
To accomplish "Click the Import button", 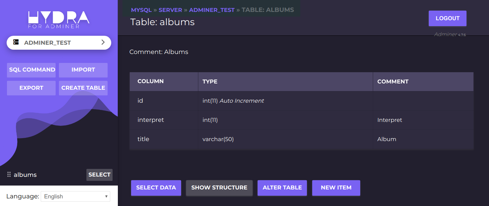I will click(x=83, y=70).
